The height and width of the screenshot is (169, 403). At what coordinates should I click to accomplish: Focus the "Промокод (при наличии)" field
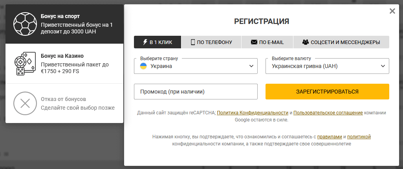(196, 92)
